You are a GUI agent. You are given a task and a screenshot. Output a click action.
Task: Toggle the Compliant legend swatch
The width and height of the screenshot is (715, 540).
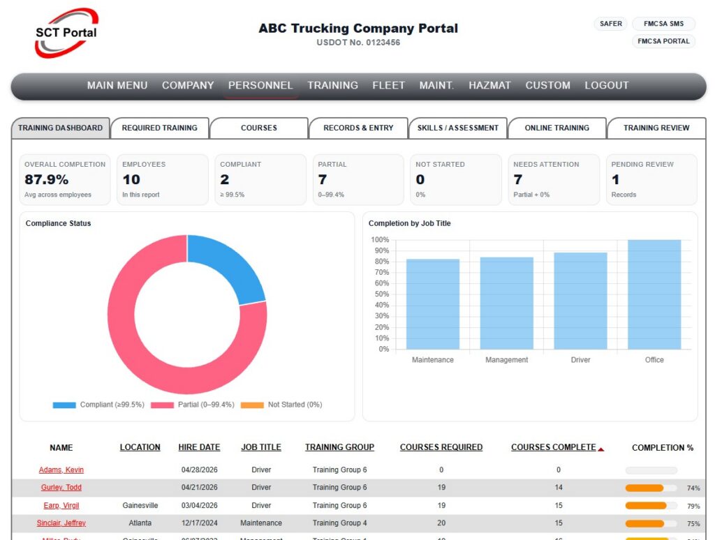click(64, 405)
